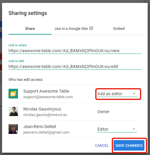
Task: Click the Support Awesome Table name
Action: [46, 91]
